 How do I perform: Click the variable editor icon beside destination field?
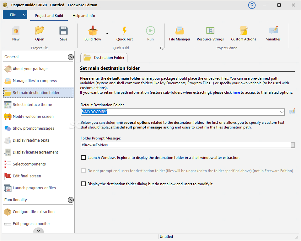coord(292,112)
